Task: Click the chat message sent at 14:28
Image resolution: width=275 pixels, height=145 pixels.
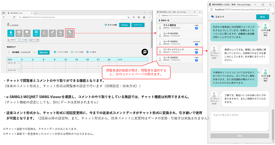Action: (234, 77)
